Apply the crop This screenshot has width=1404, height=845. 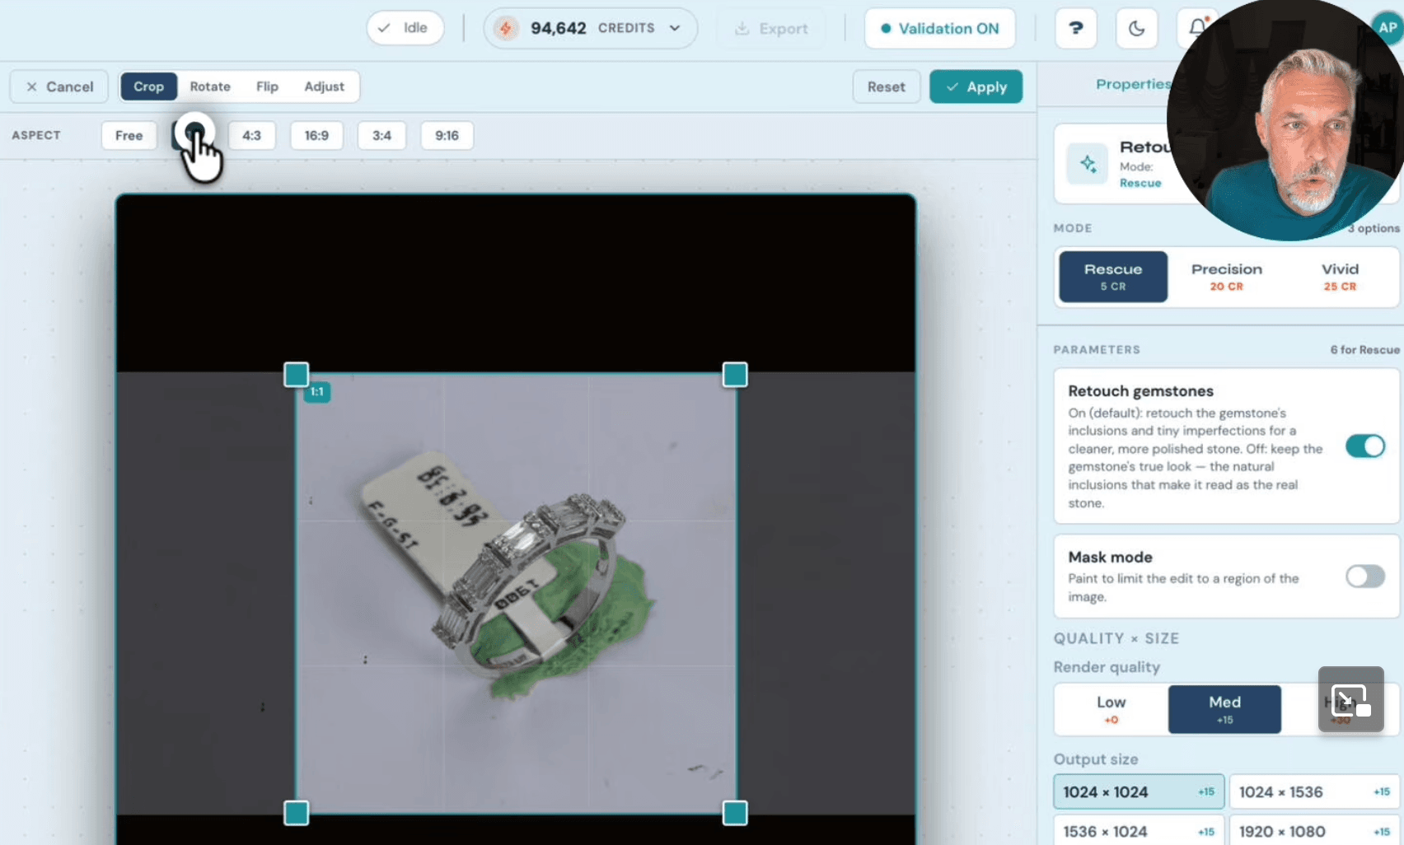tap(976, 86)
